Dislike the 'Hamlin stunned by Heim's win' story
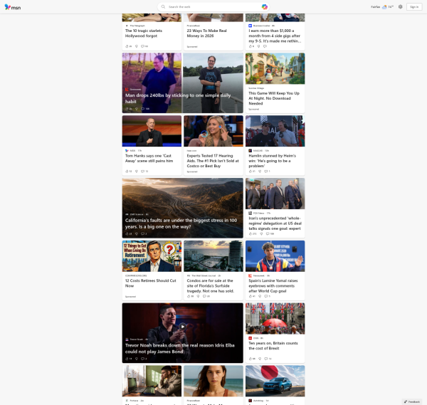The image size is (427, 405). click(x=260, y=172)
